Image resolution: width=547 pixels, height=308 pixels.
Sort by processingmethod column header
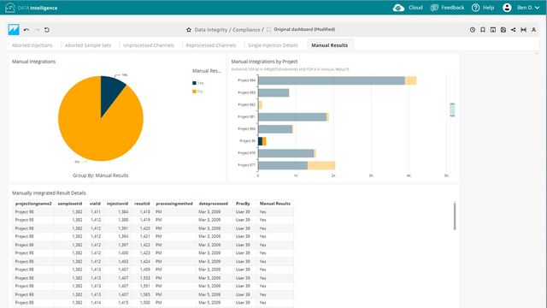point(174,204)
